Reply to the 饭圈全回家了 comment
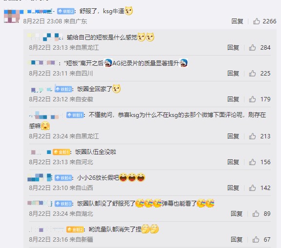The image size is (281, 248). 233,99
